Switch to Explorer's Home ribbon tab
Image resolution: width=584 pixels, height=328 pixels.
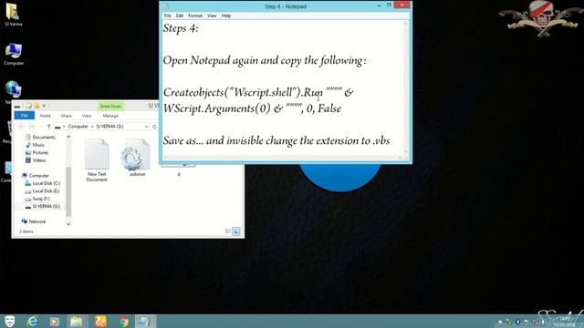(x=45, y=116)
